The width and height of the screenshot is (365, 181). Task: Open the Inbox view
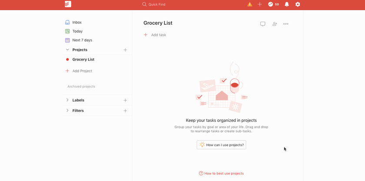tap(77, 22)
